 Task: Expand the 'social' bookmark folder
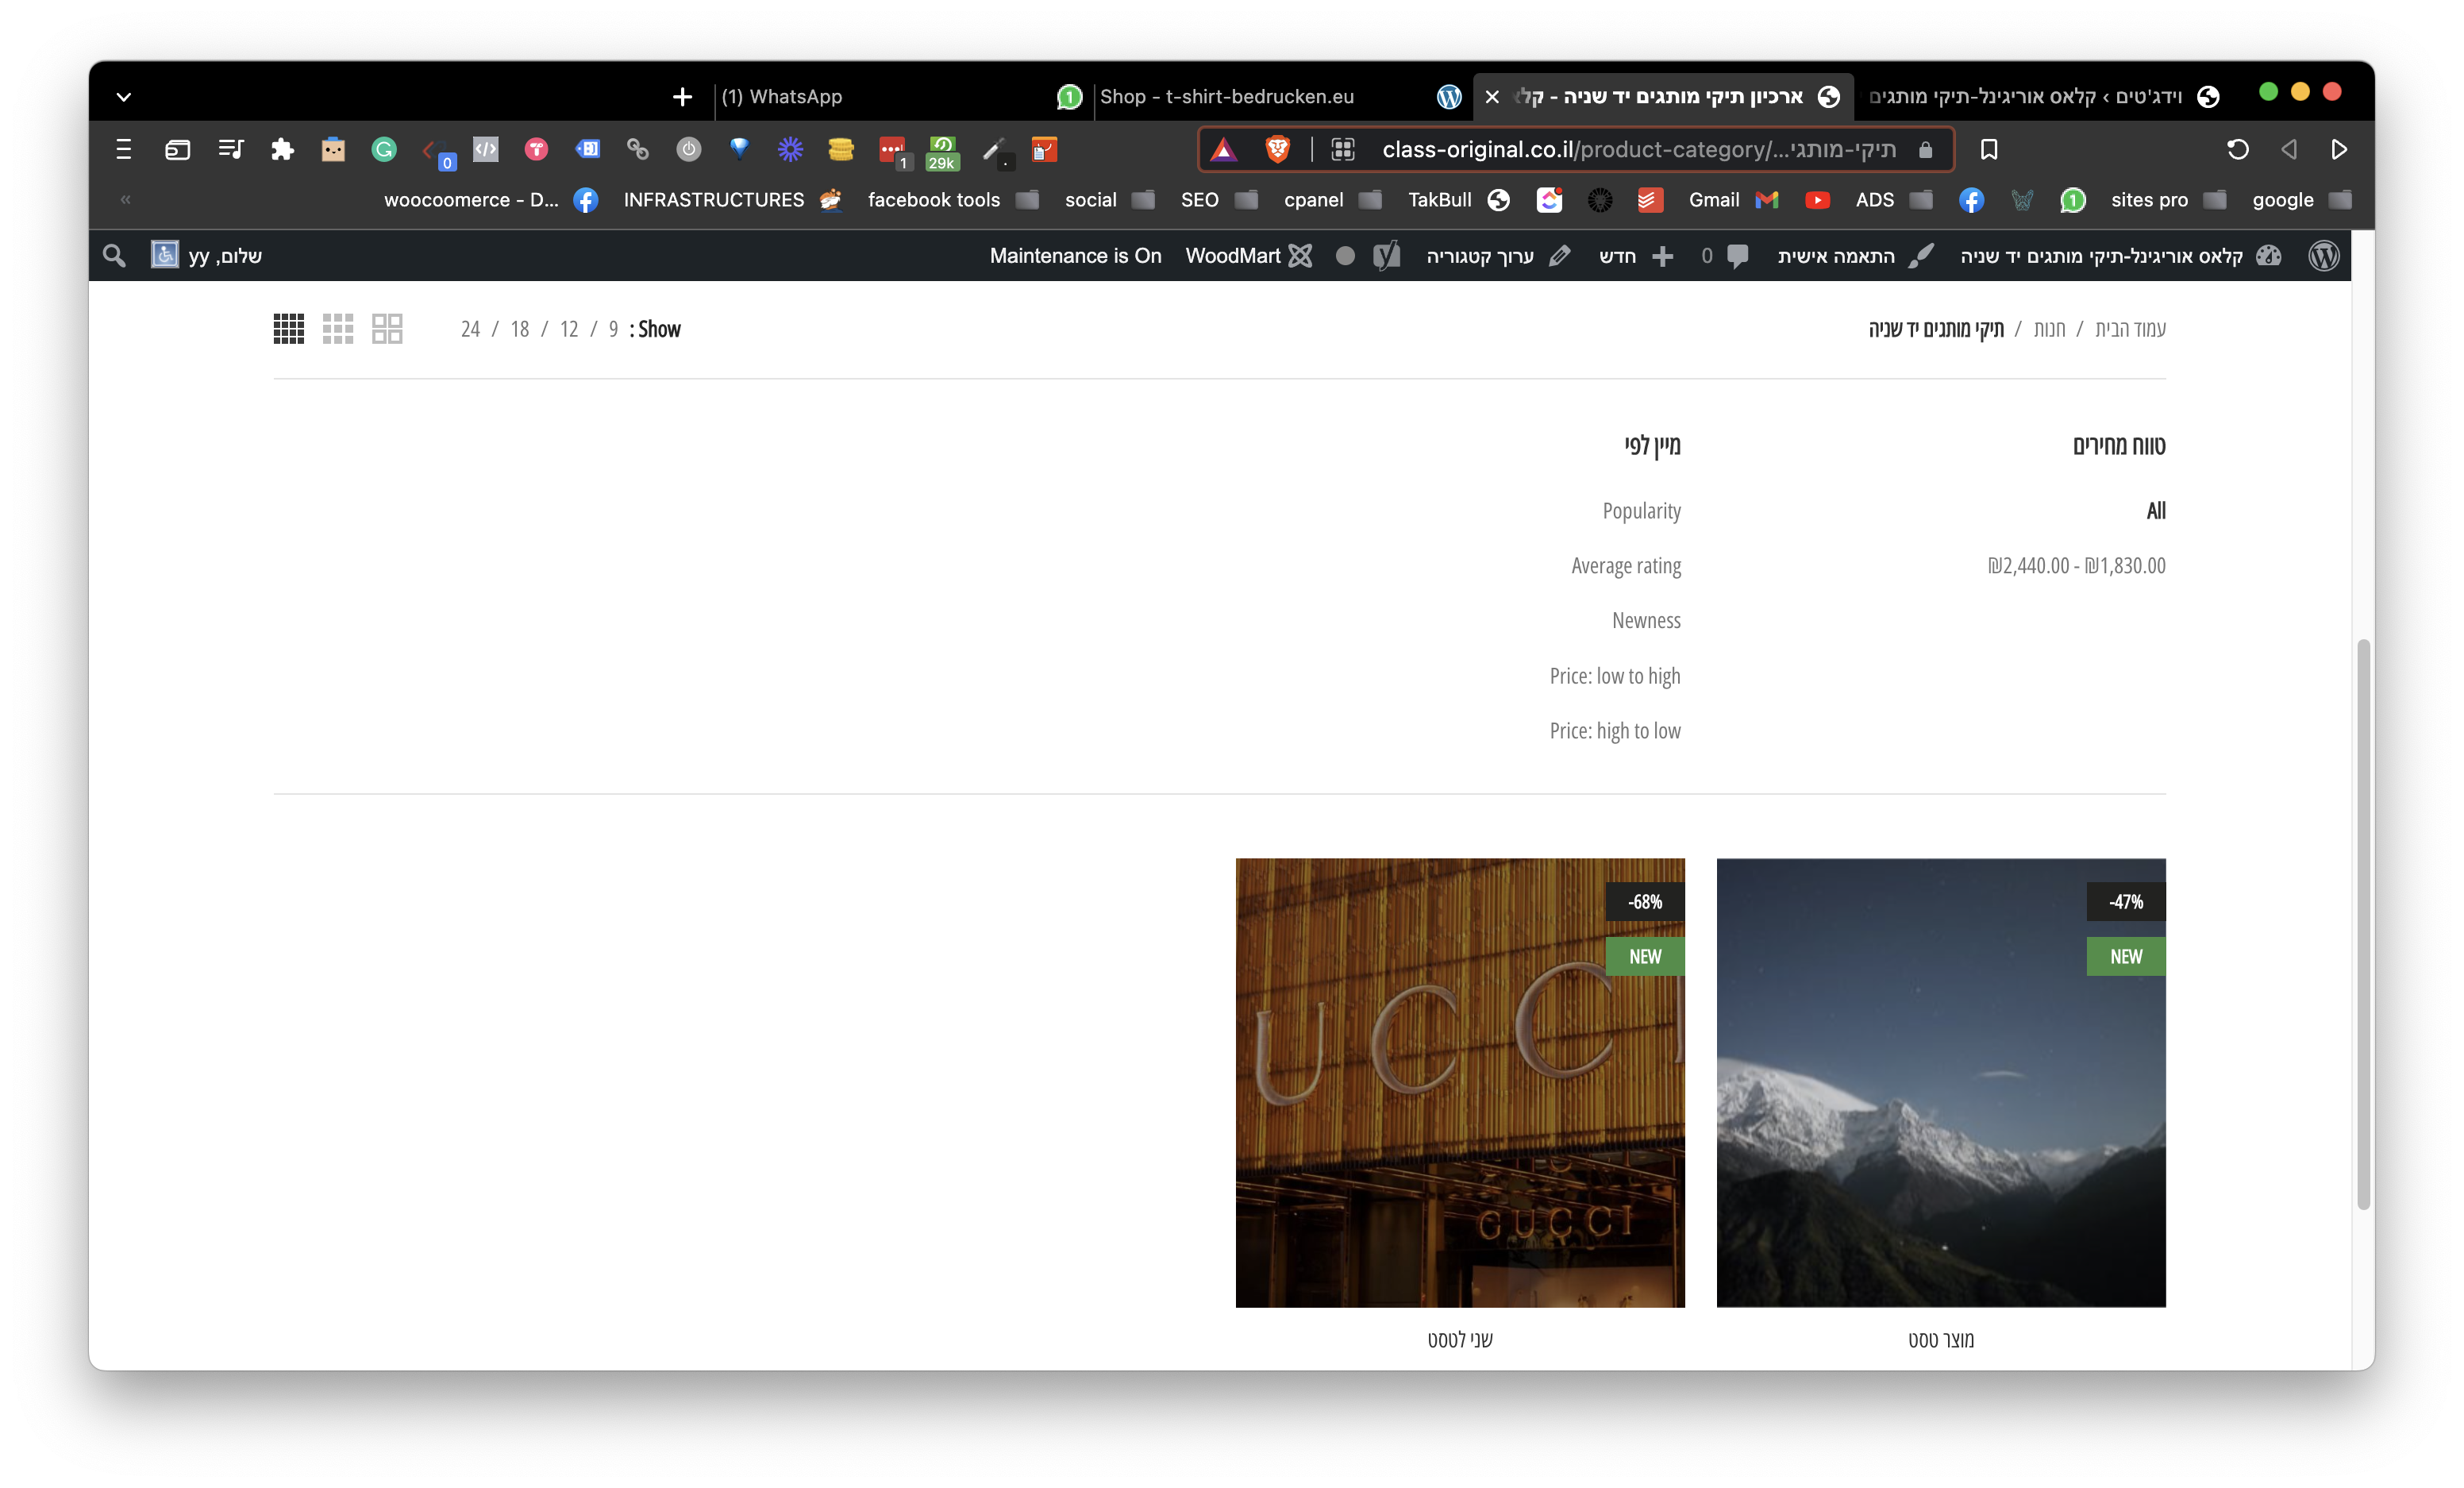tap(1110, 200)
